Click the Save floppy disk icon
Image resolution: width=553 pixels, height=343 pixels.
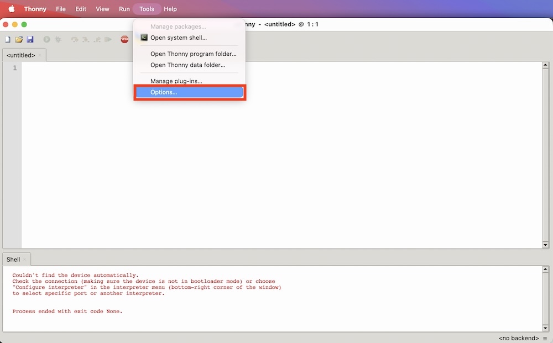point(30,40)
